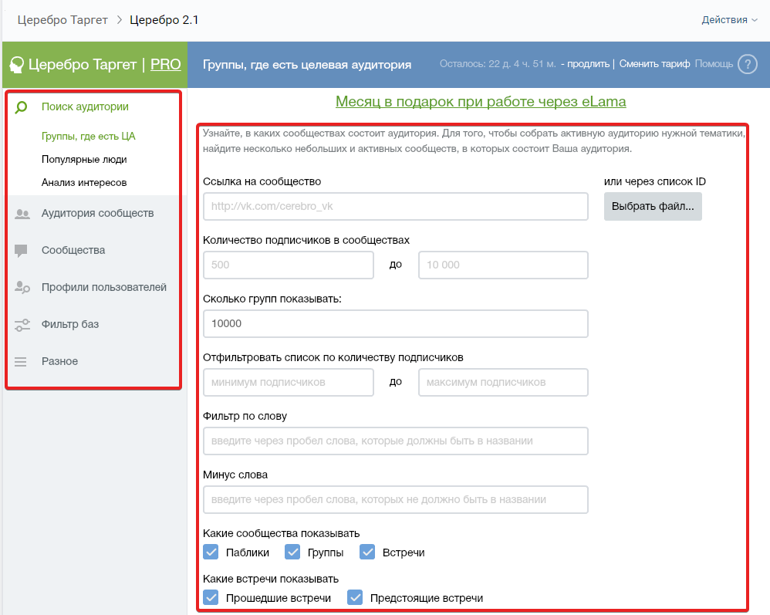Click the Церебро 2.1 breadcrumb

[164, 20]
